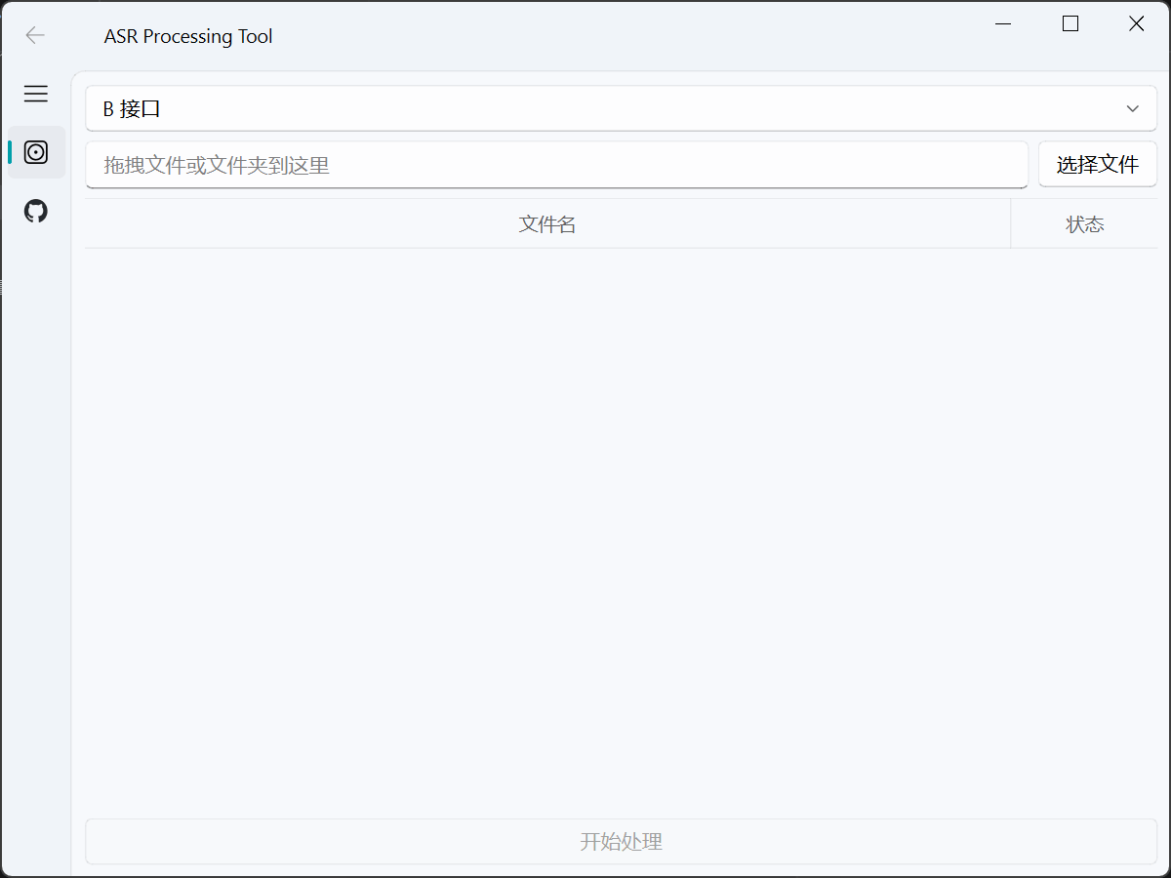Screen dimensions: 1171x878
Task: Click the 拖拽文件或文件夹到这里 input field
Action: click(557, 165)
